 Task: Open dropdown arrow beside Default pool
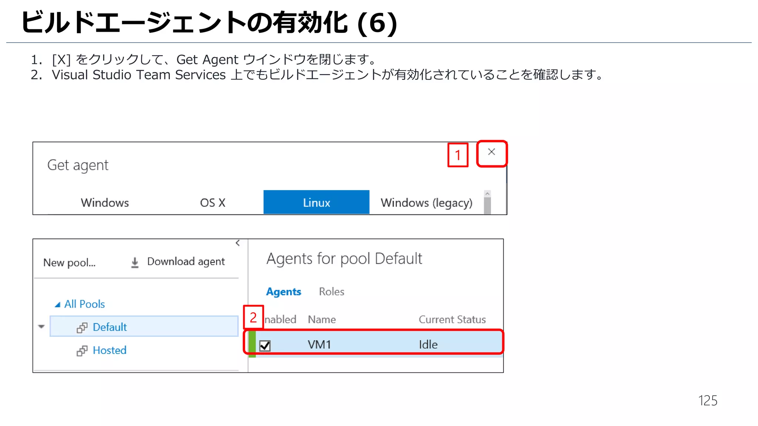click(x=41, y=327)
